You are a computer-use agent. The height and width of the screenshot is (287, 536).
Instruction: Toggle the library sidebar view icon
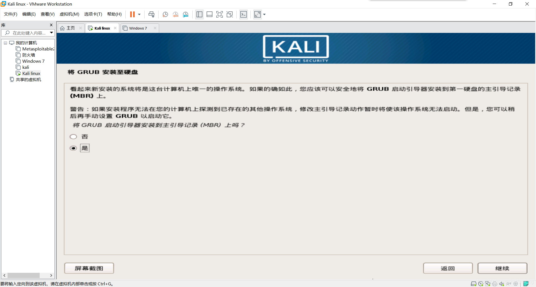click(x=199, y=14)
